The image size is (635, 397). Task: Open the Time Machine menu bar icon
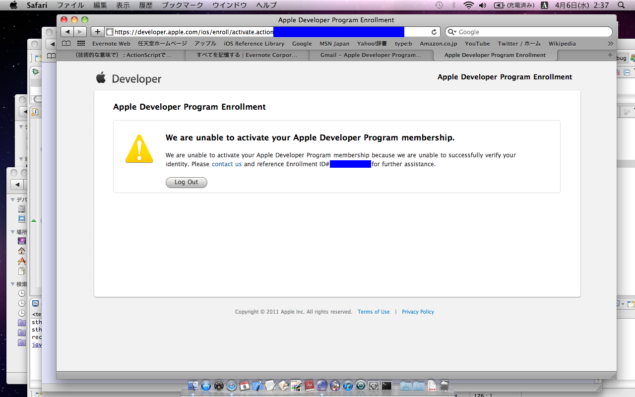coord(439,5)
